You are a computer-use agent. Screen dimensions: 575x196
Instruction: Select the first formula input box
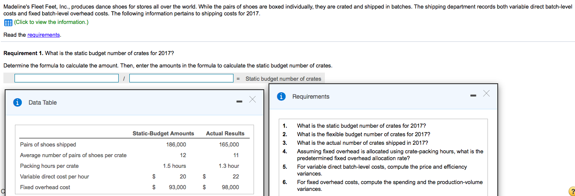pyautogui.click(x=67, y=79)
